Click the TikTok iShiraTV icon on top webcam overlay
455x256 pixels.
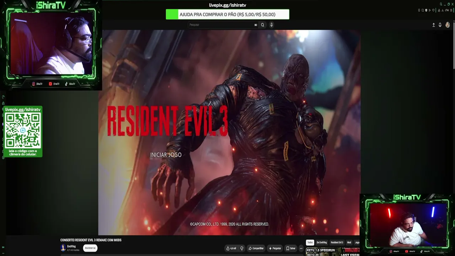coord(66,84)
